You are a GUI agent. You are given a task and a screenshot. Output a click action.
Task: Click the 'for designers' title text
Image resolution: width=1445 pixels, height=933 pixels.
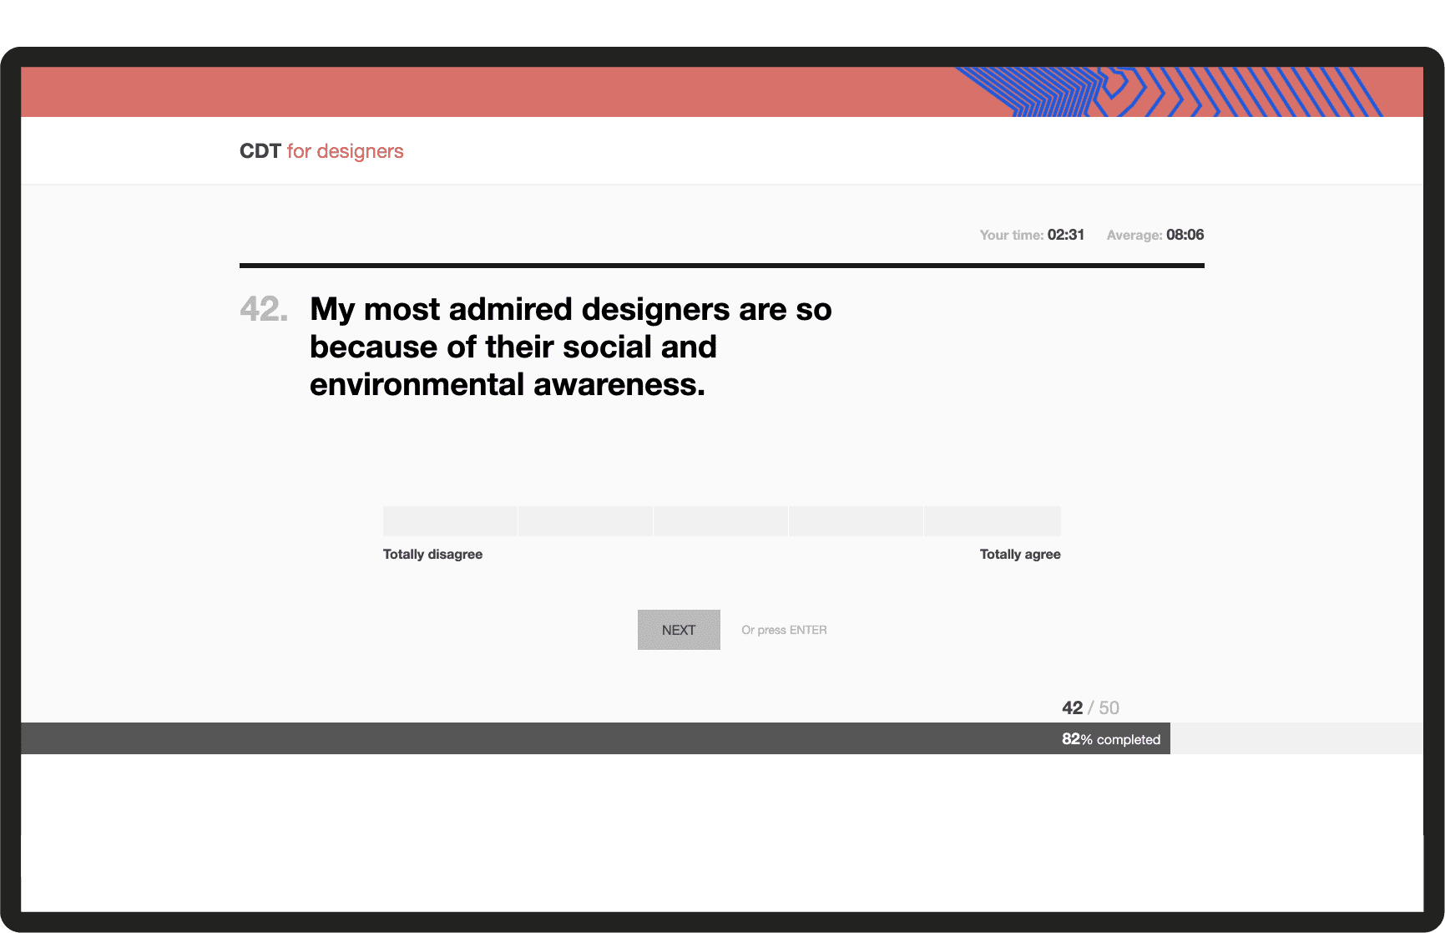(345, 151)
